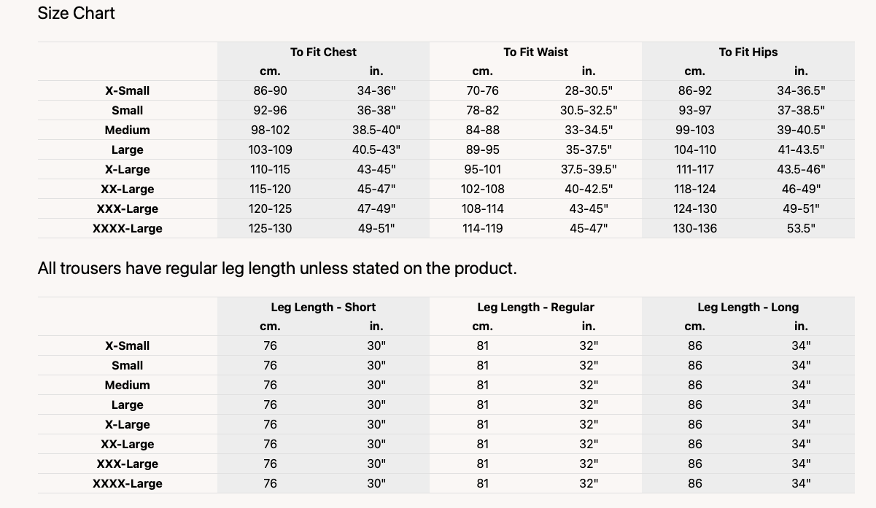
Task: Select the 28-30.5" waist inches cell
Action: (x=589, y=91)
